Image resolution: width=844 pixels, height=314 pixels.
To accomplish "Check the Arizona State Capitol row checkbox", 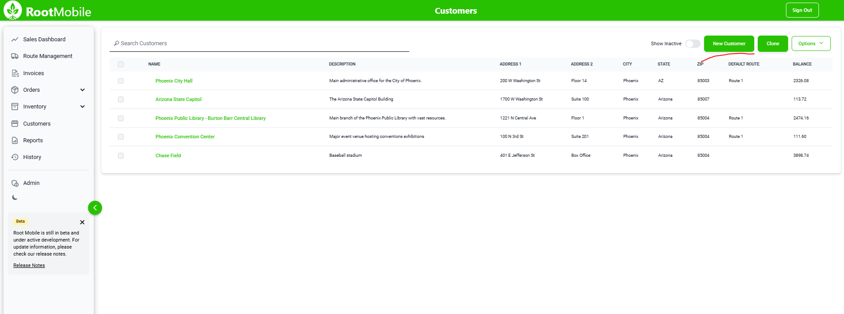I will click(121, 100).
